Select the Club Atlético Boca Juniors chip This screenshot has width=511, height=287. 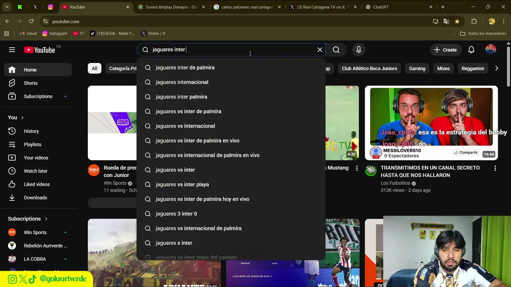369,69
